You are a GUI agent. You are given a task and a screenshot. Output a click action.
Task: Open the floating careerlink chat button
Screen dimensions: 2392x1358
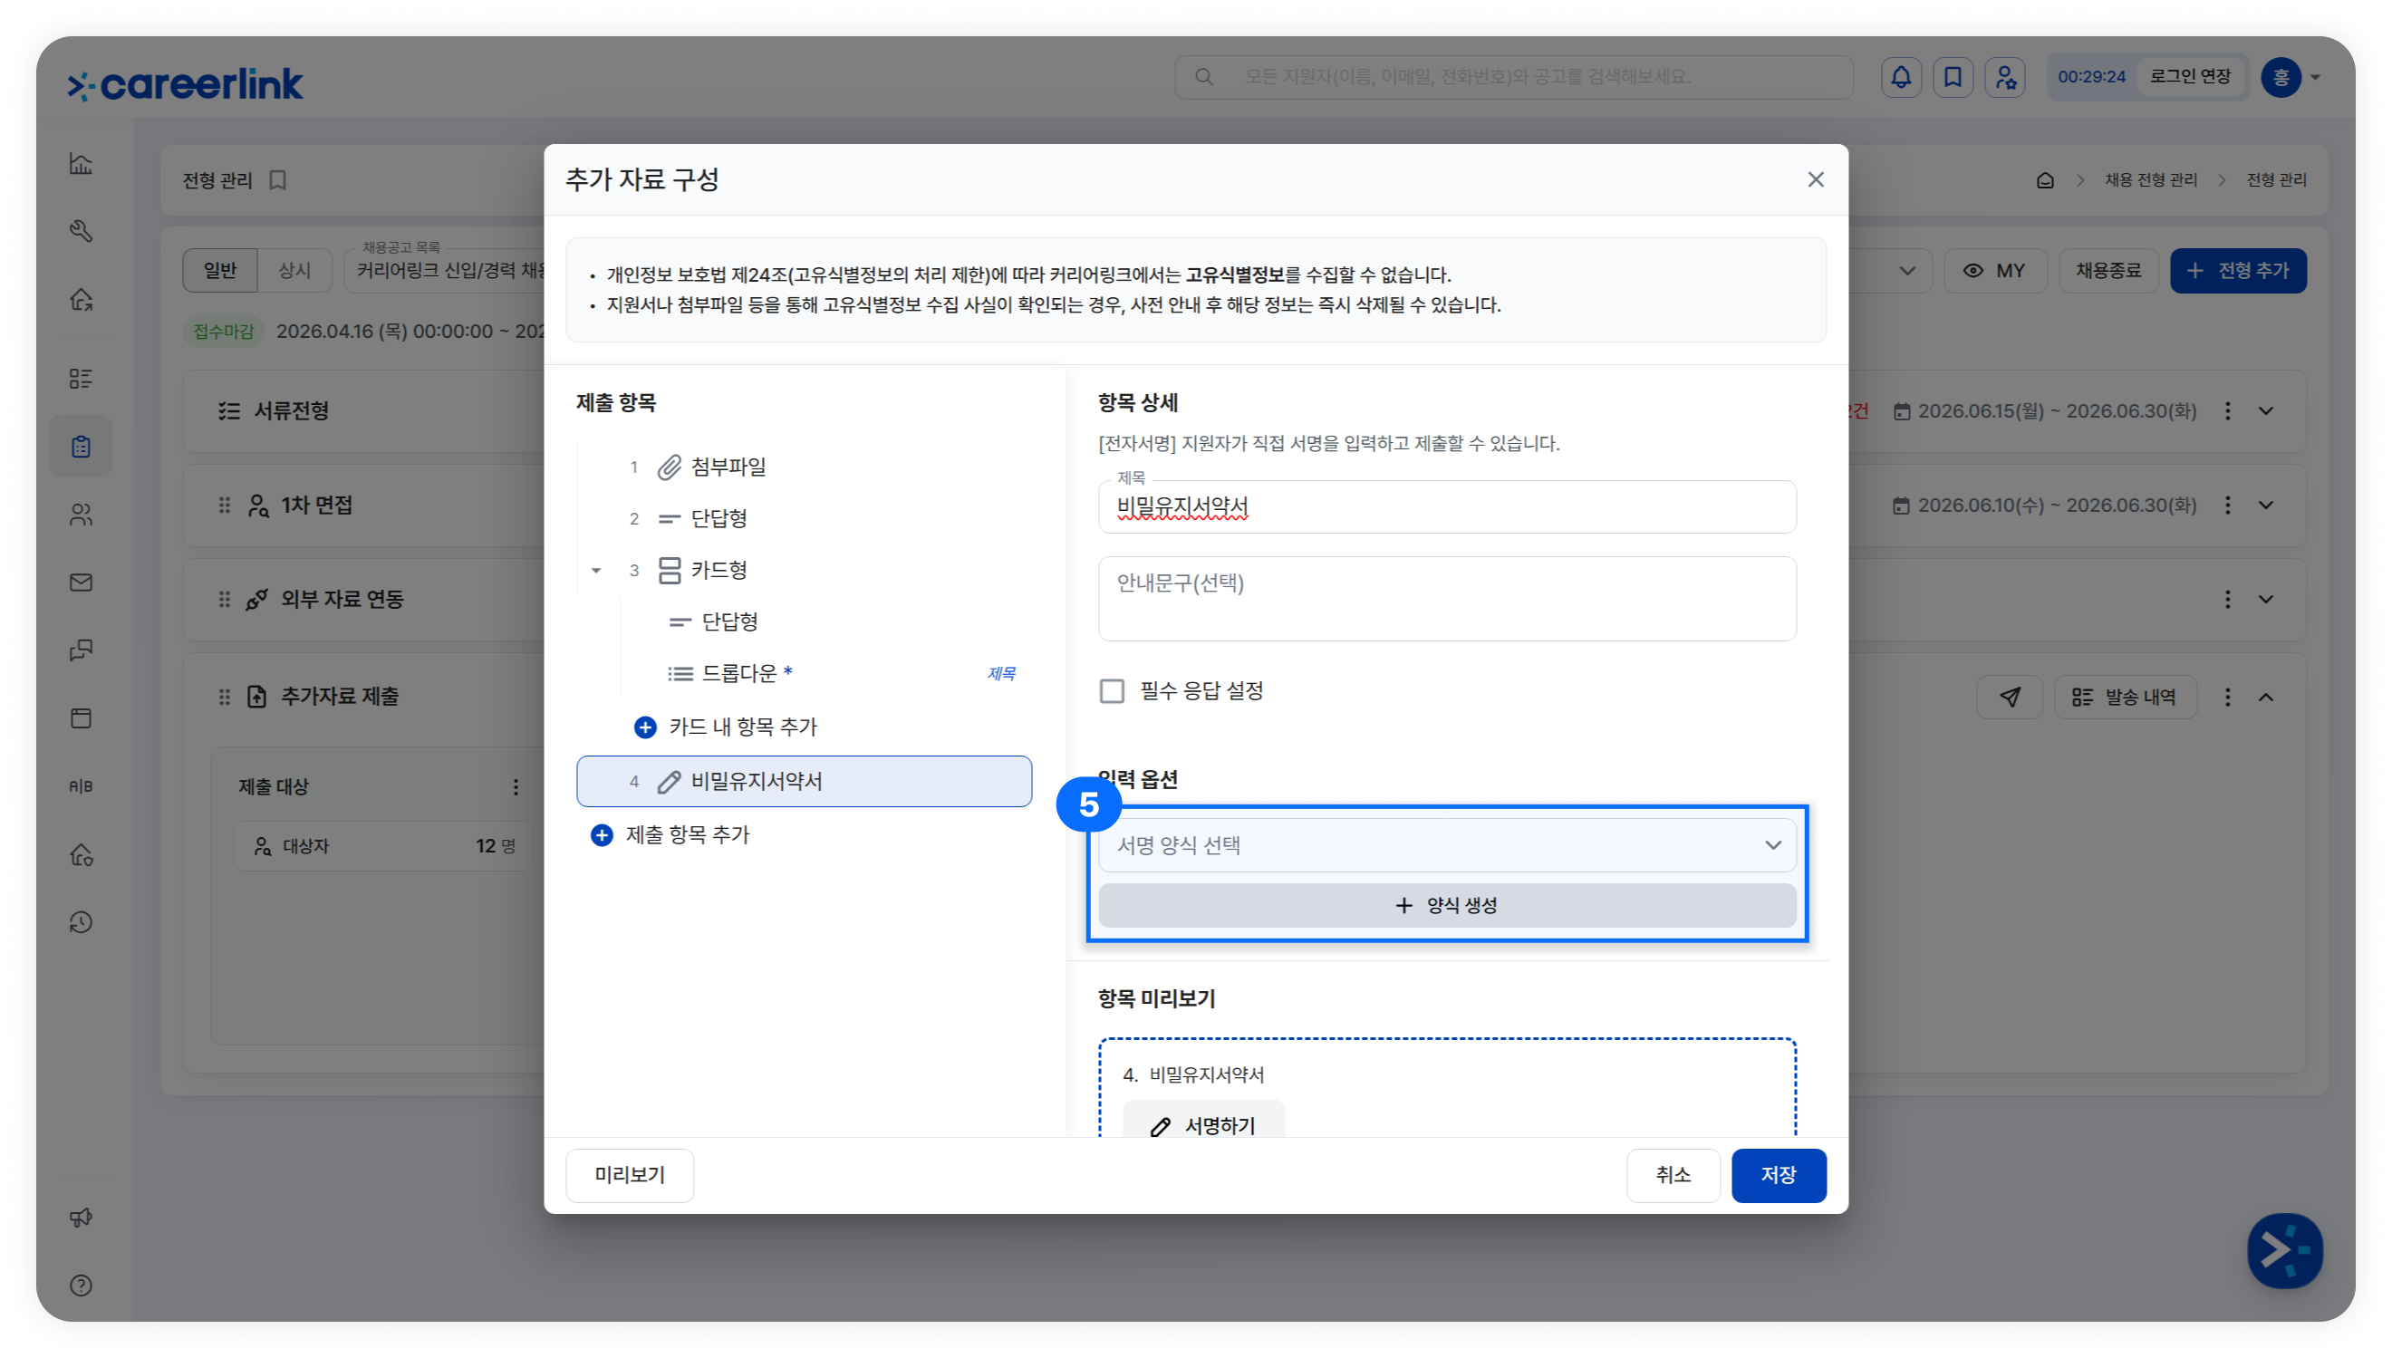pos(2284,1251)
